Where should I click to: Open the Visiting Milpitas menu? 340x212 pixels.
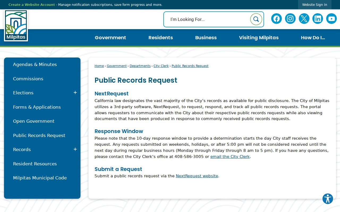coord(259,38)
